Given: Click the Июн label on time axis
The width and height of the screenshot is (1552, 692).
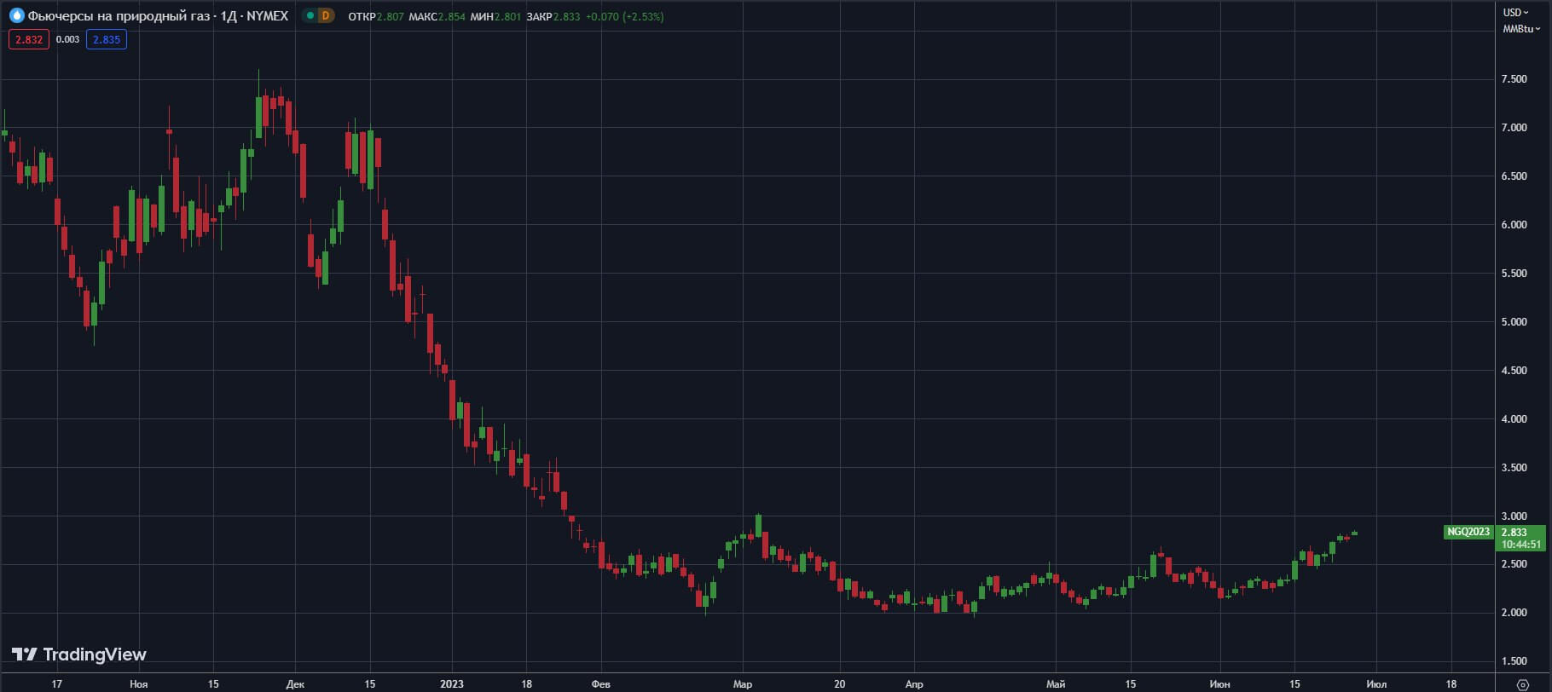Looking at the screenshot, I should 1220,684.
